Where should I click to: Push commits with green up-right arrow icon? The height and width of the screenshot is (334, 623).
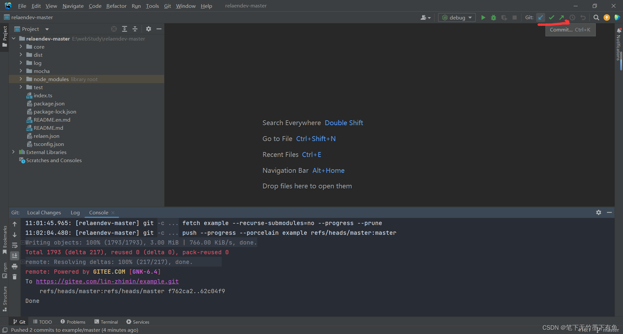tap(562, 18)
